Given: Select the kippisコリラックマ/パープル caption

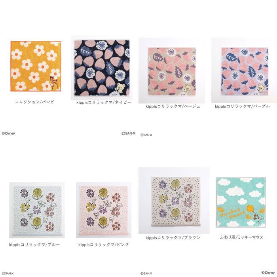Looking at the screenshot, I should click(x=242, y=106).
